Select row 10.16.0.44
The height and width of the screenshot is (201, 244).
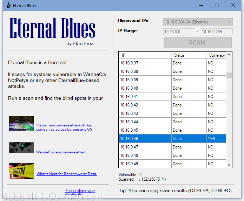[x=172, y=122]
